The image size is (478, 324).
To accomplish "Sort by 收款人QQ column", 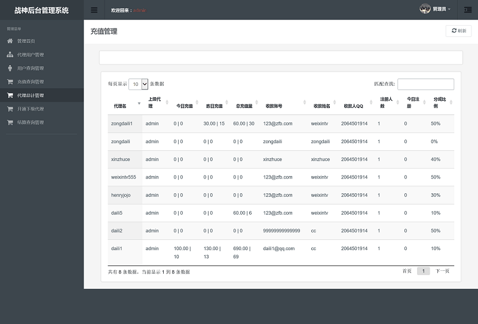I will coord(356,103).
